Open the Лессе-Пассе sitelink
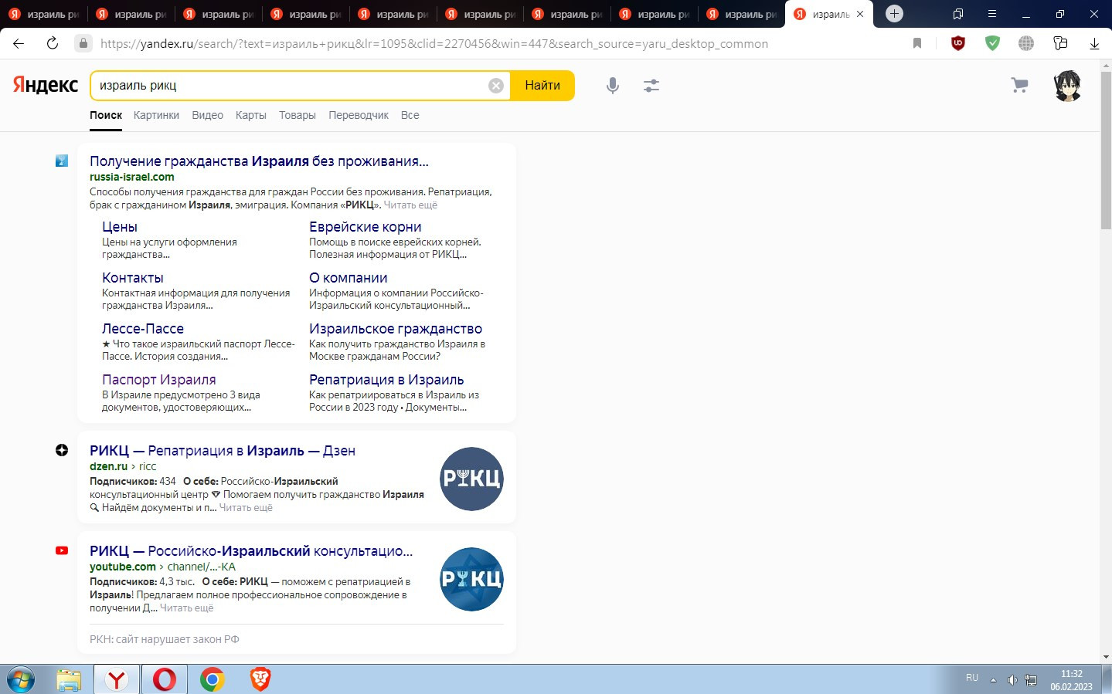This screenshot has width=1112, height=694. pos(143,329)
